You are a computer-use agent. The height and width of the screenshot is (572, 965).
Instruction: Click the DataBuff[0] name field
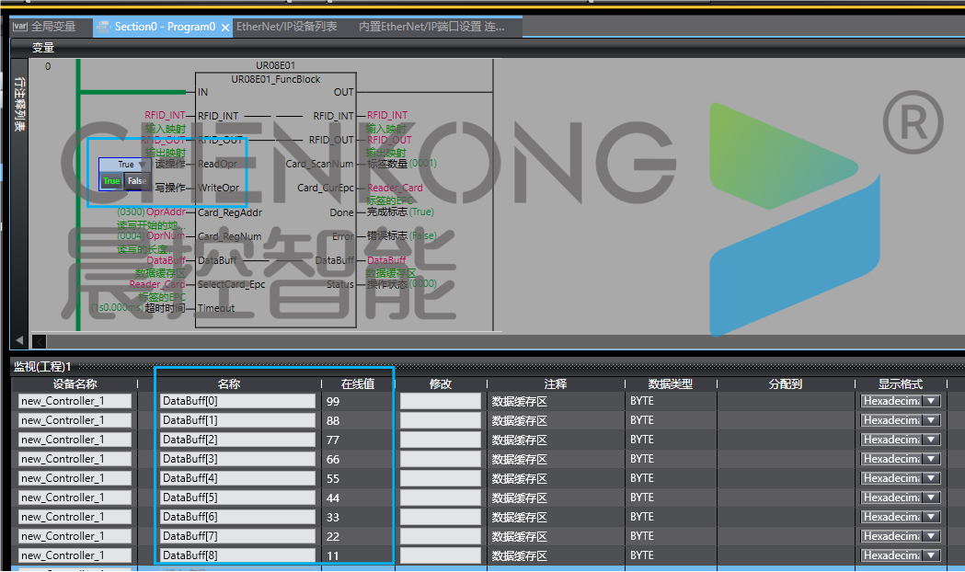pos(237,401)
